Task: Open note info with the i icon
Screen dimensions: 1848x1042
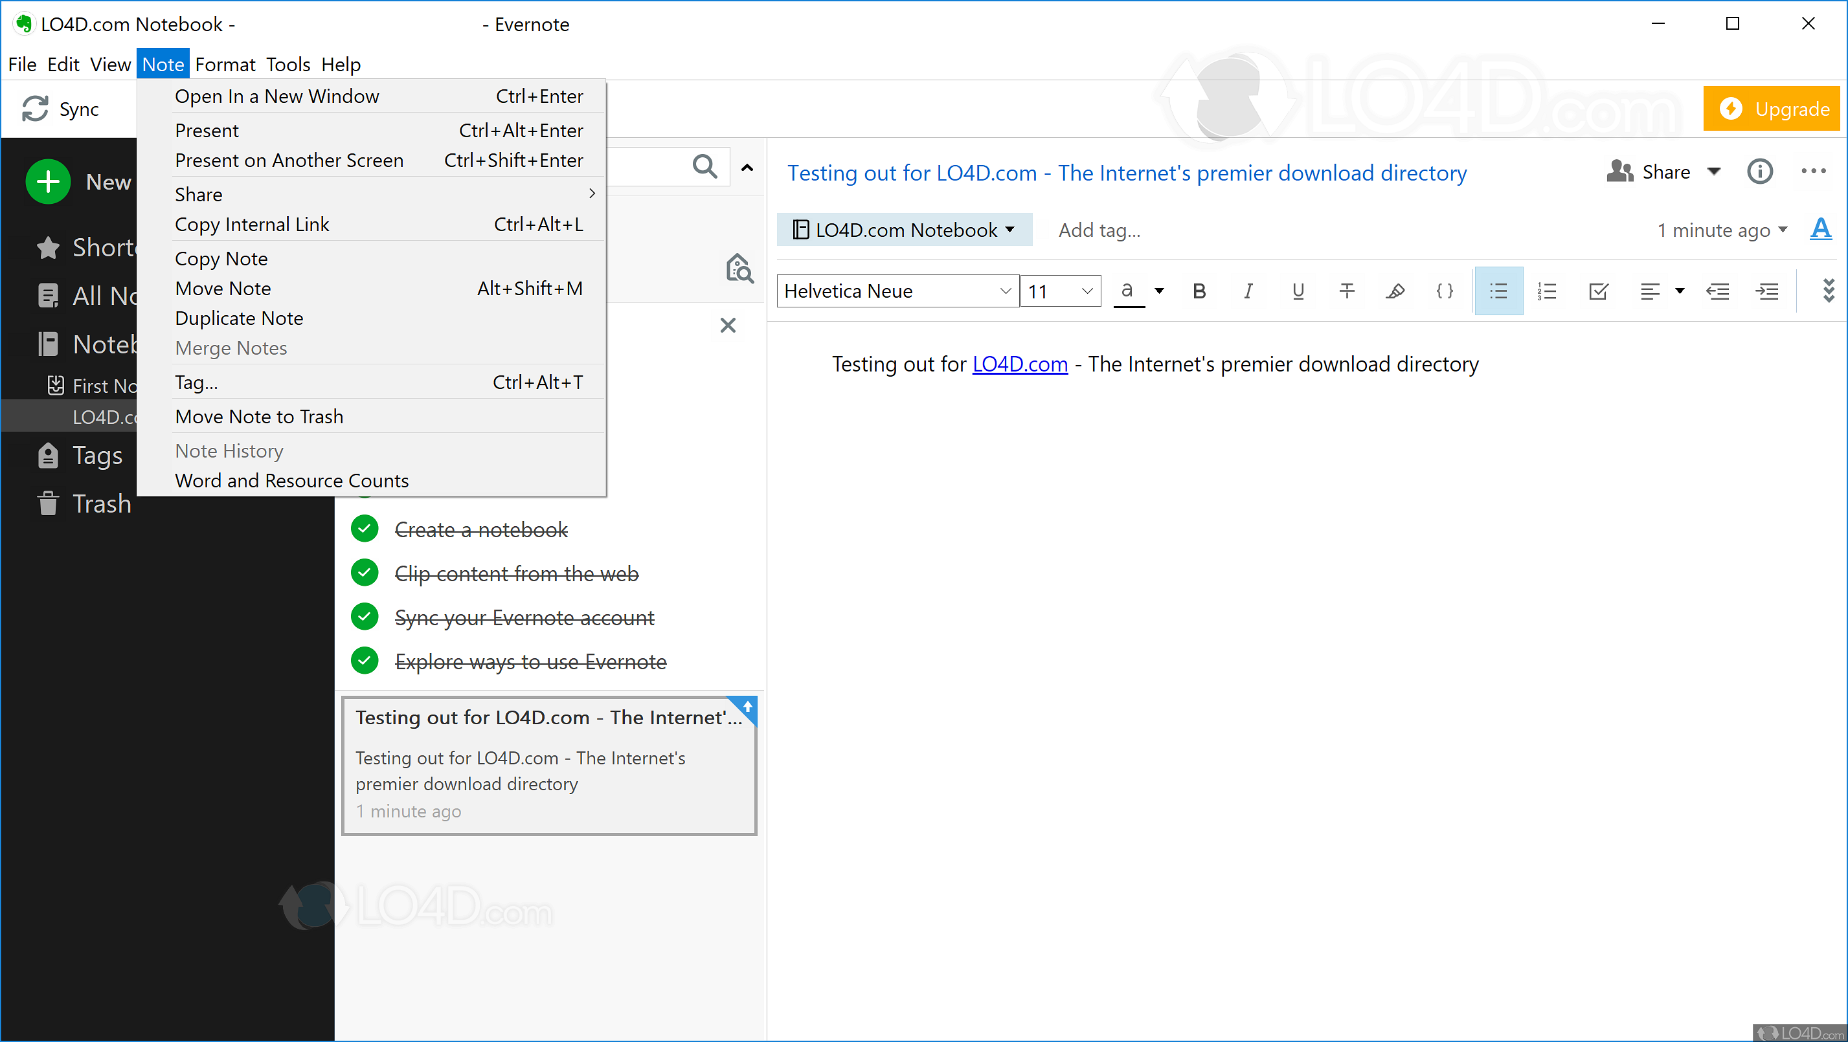Action: pyautogui.click(x=1760, y=172)
